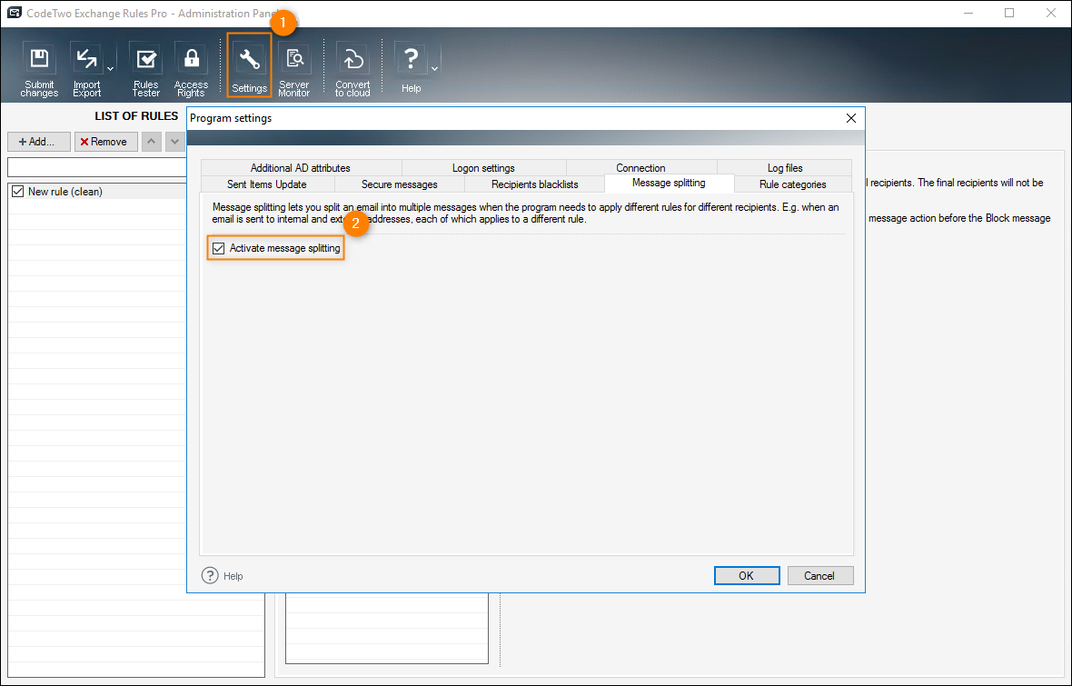
Task: Click the Help link in Program settings dialog
Action: 223,576
